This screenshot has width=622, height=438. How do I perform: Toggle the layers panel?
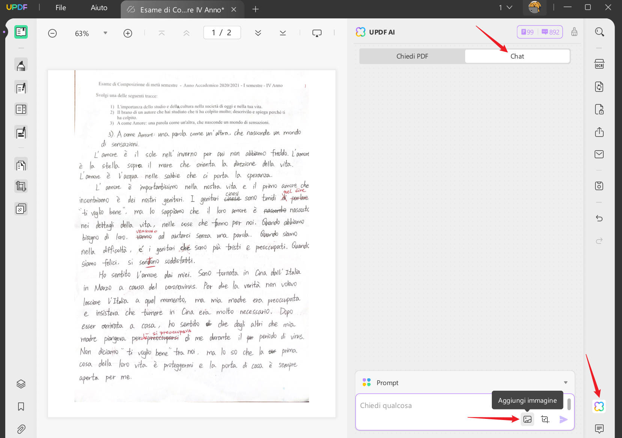(21, 384)
